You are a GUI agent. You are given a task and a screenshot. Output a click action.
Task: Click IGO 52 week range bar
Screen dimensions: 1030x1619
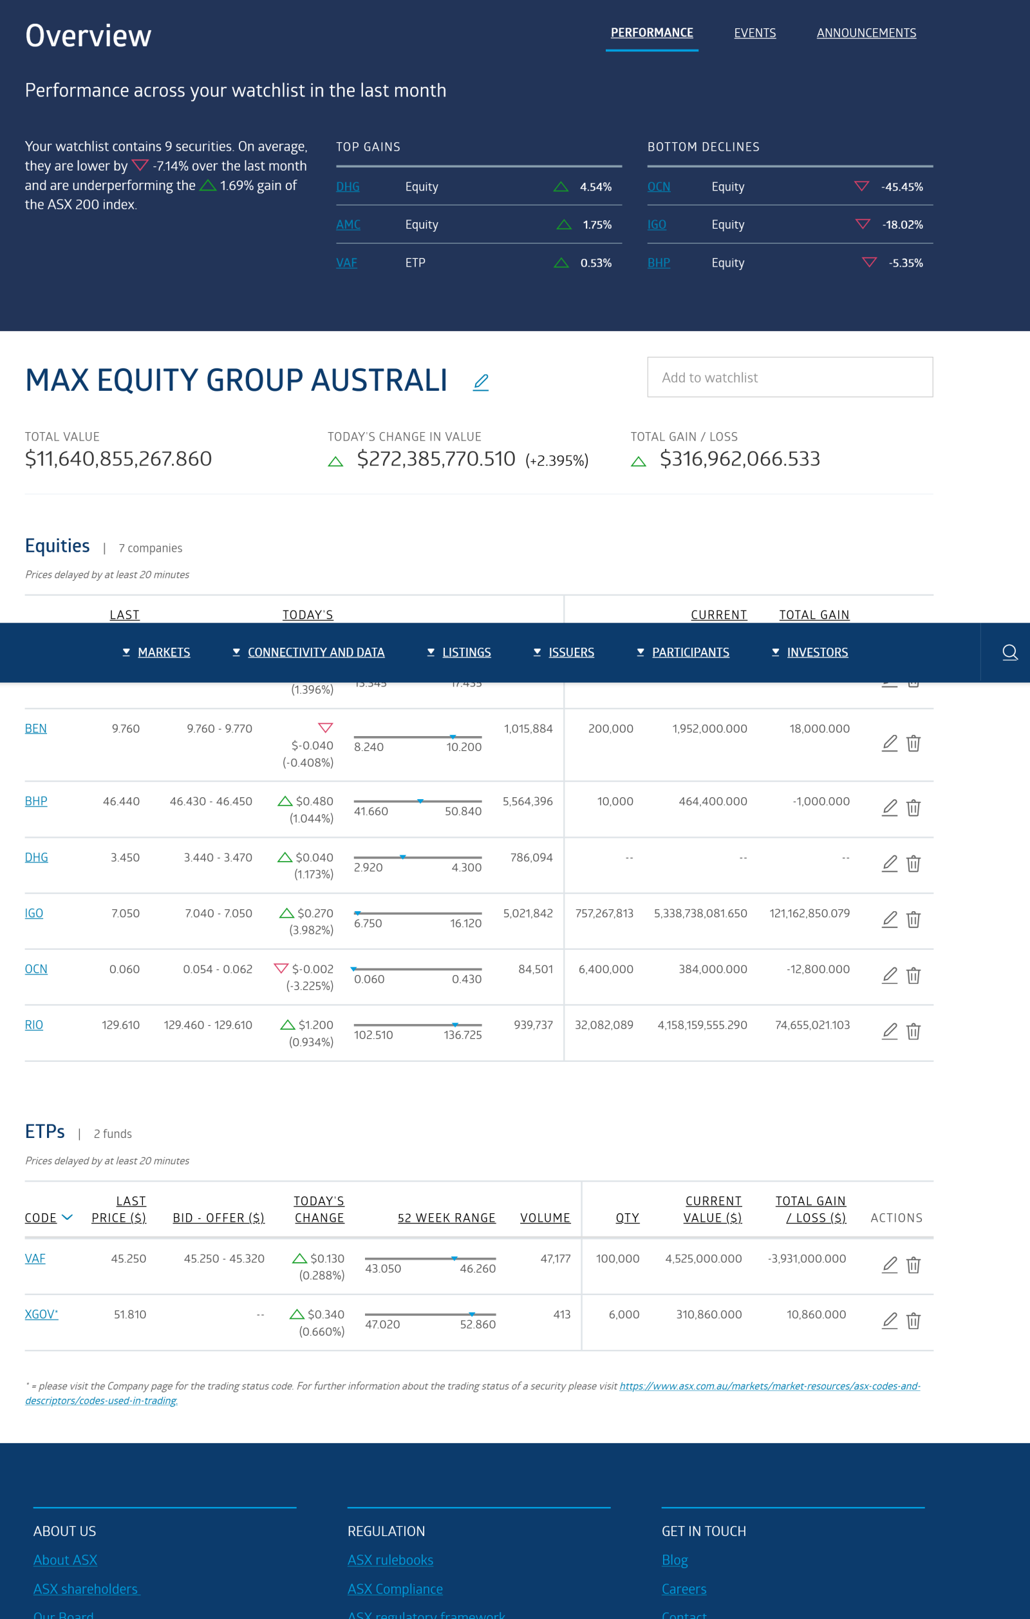(417, 913)
